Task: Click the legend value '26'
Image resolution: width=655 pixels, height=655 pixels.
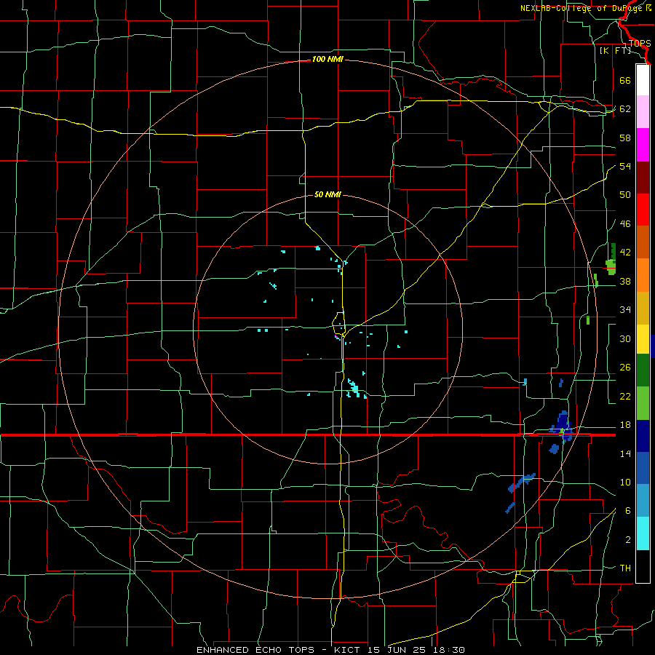Action: [x=625, y=368]
